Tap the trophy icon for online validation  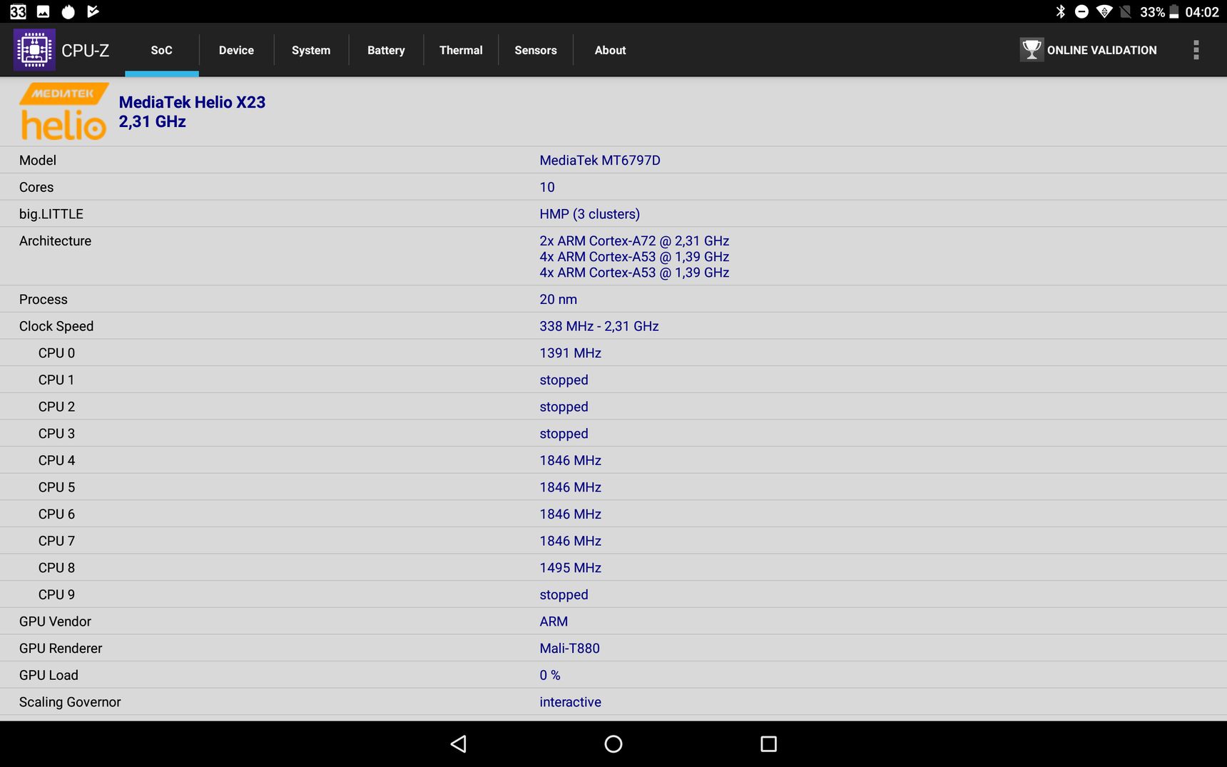click(x=1032, y=50)
